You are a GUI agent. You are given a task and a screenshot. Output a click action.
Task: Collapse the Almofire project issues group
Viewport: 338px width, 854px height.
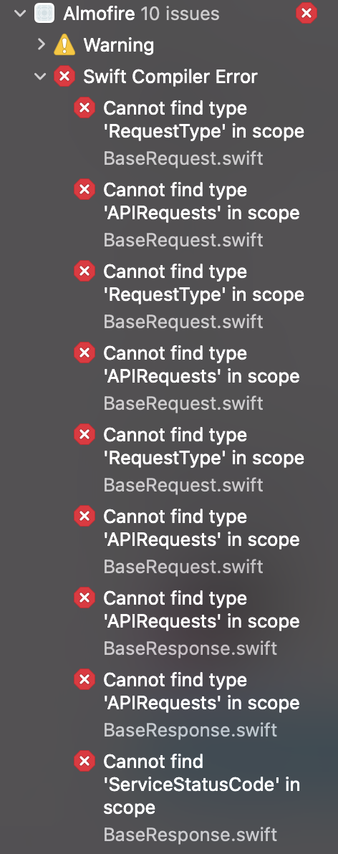pos(20,14)
